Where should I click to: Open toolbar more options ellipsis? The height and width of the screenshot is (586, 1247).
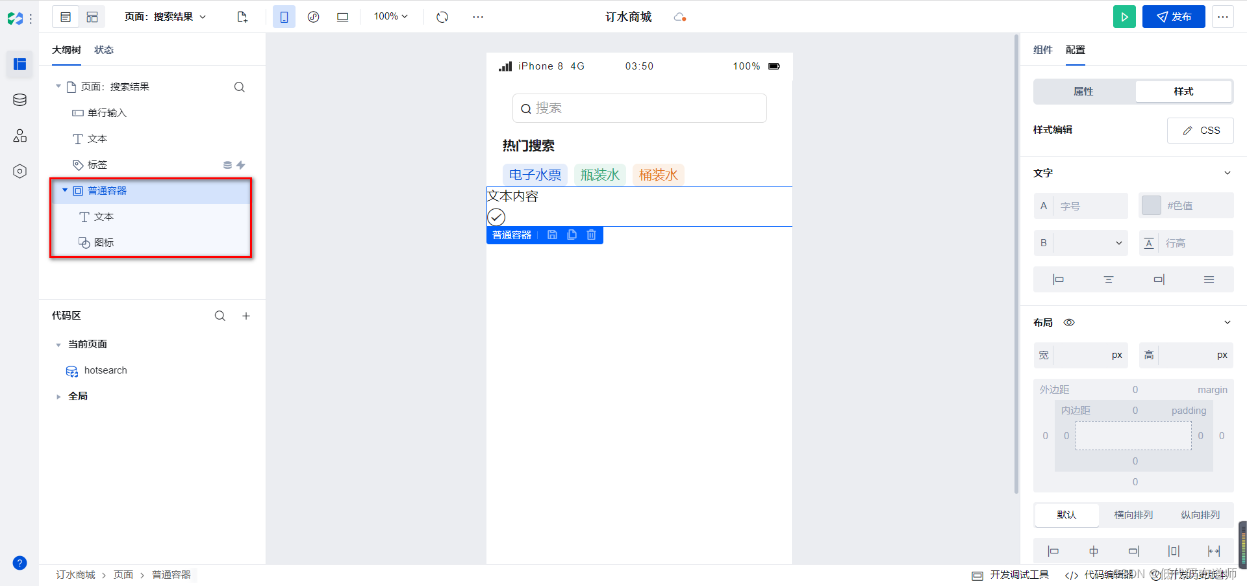[x=478, y=17]
